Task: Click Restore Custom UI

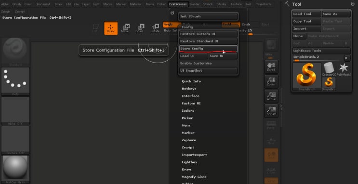Action: click(x=208, y=34)
